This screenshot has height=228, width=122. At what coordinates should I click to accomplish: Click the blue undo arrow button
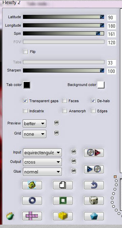[x=94, y=185]
